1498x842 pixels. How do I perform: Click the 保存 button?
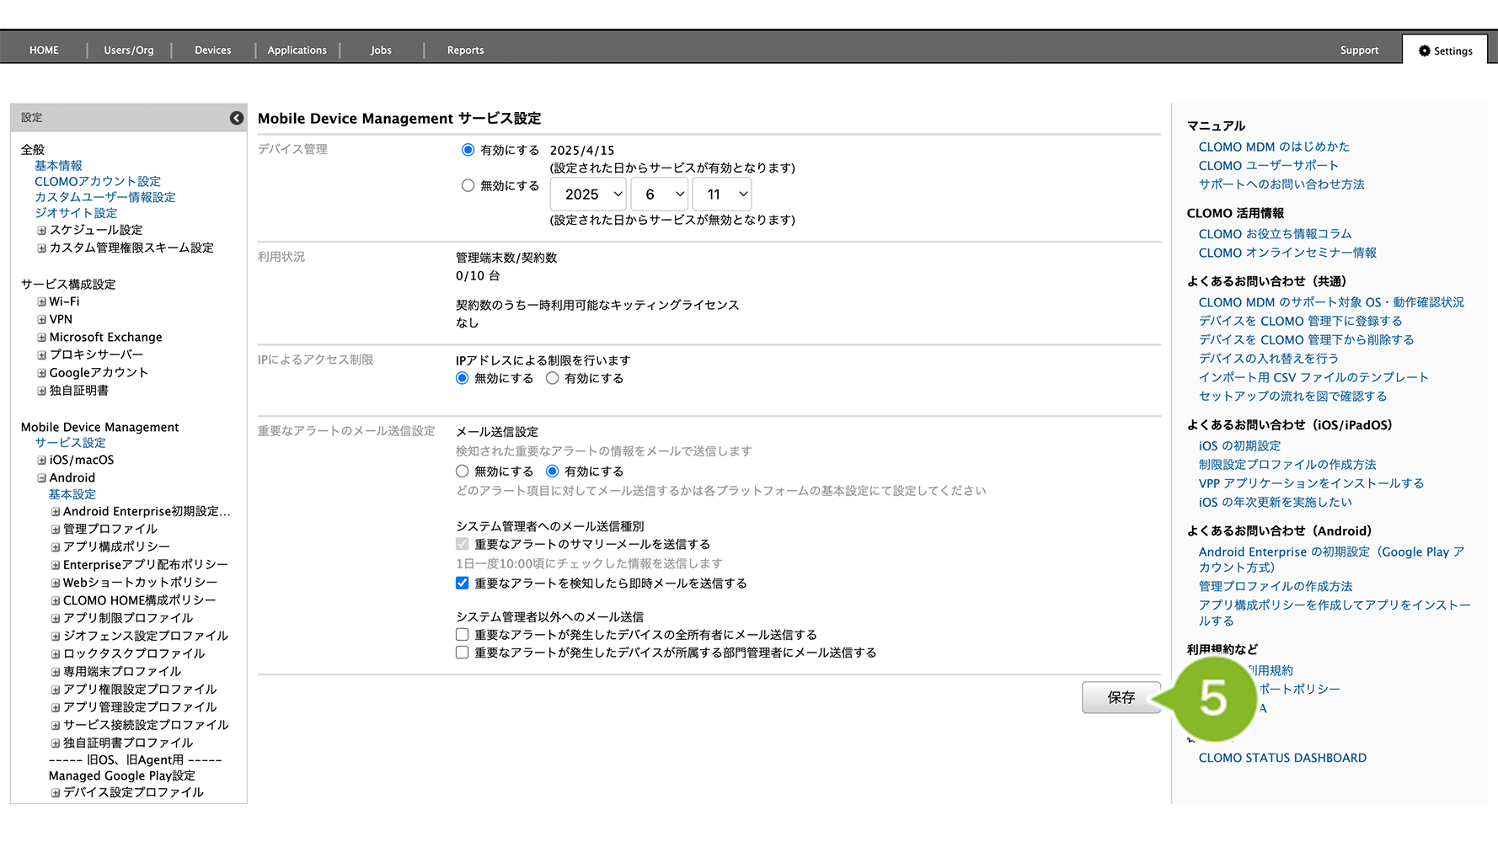click(1121, 697)
